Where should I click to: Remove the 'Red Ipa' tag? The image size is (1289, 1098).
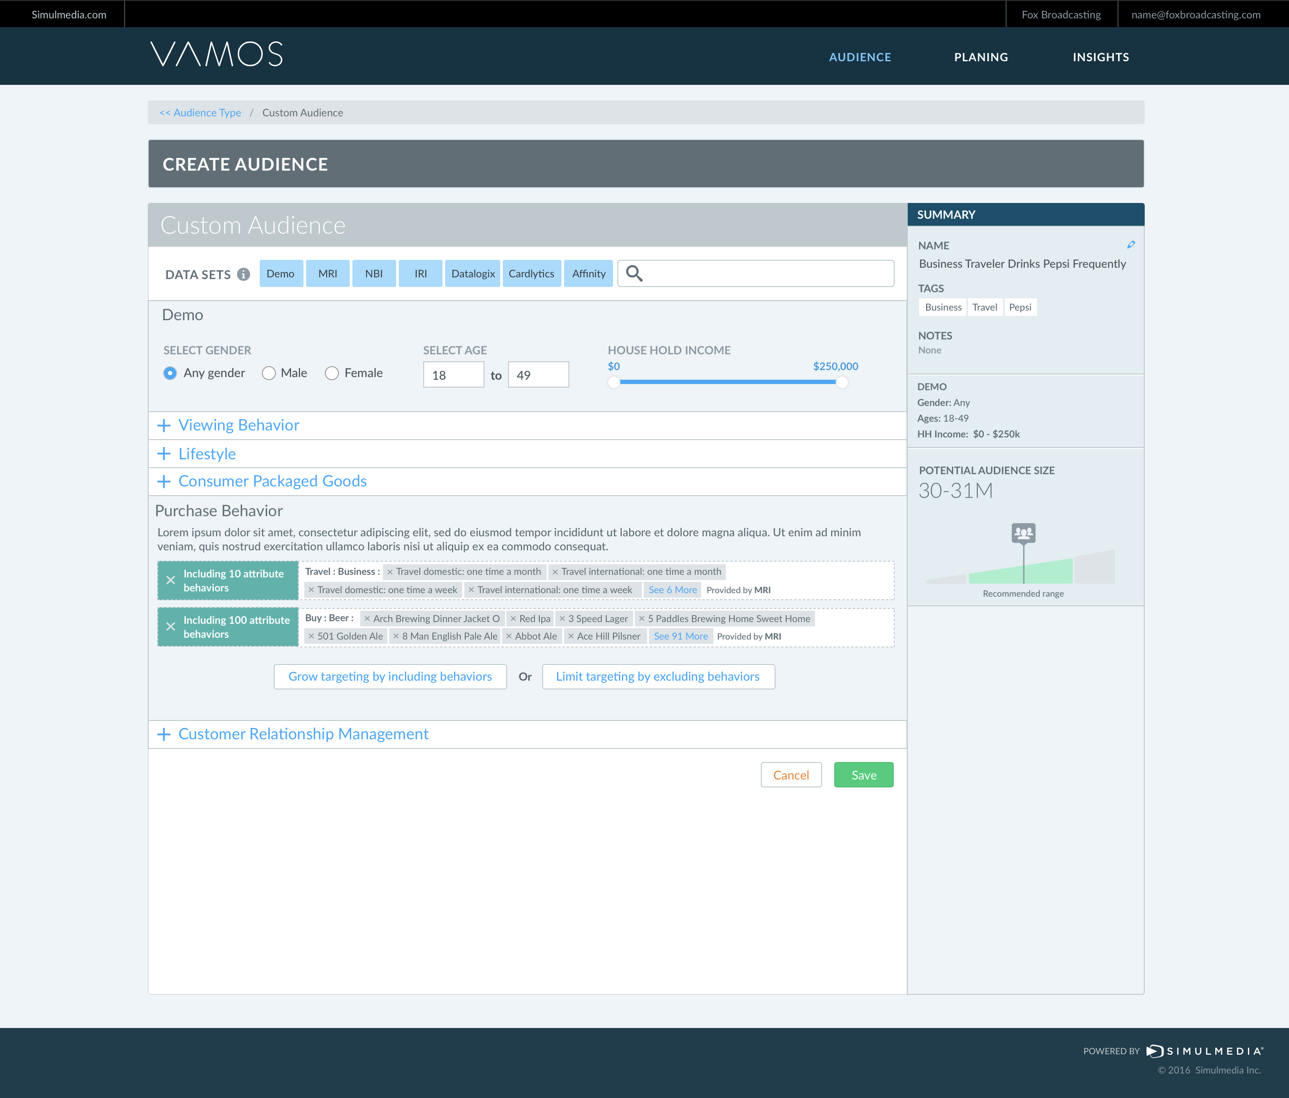(513, 619)
